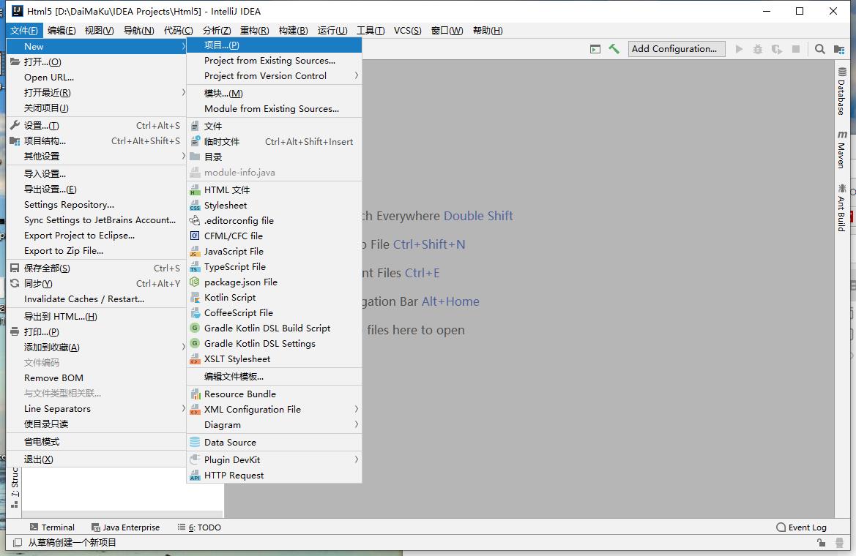Click the green Run arrow icon
This screenshot has width=856, height=556.
pos(739,49)
